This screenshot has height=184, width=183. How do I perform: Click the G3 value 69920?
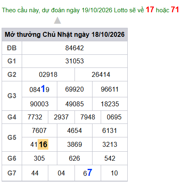pyautogui.click(x=75, y=89)
